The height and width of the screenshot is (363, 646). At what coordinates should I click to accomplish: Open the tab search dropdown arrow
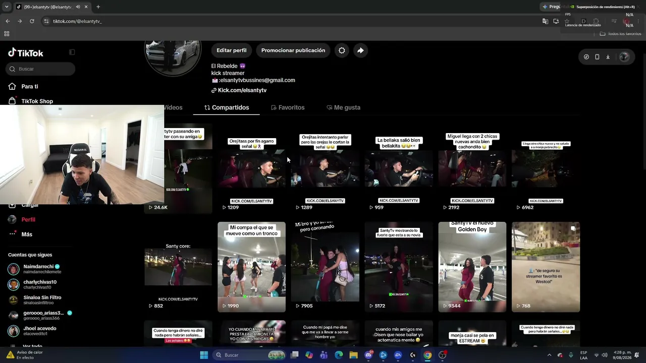tap(8, 7)
